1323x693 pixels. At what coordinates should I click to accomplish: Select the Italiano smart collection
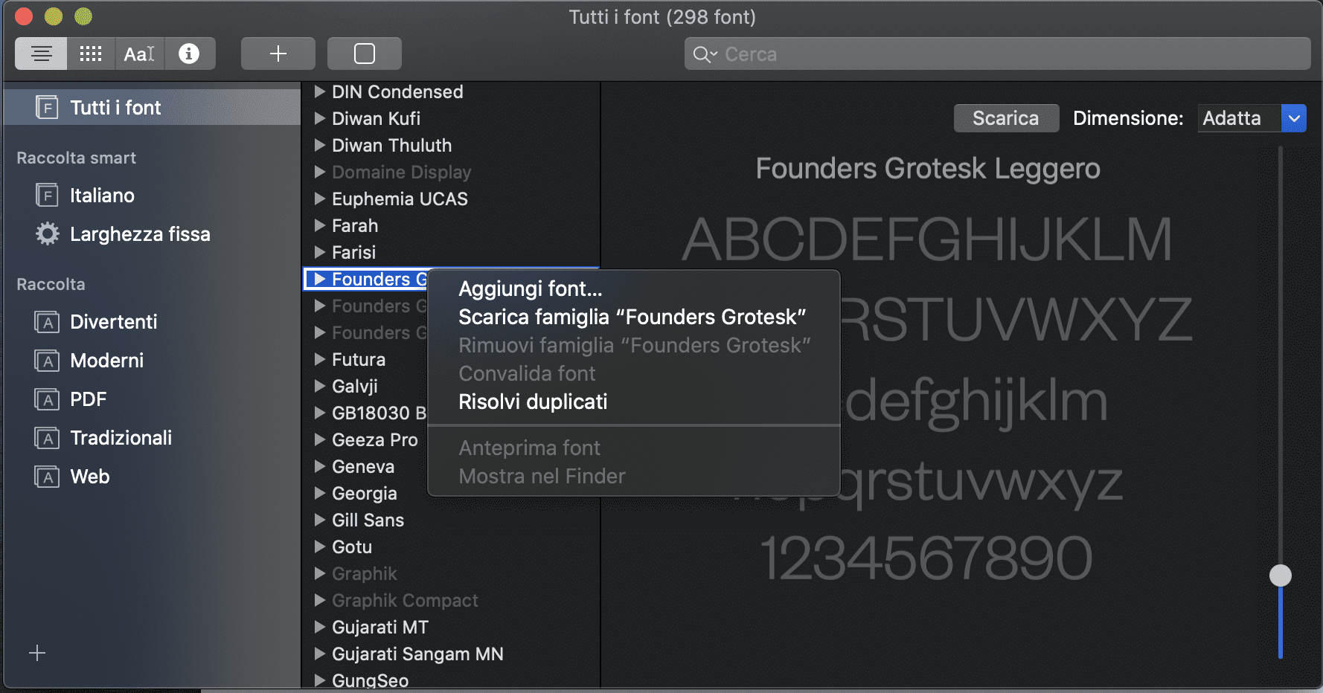[152, 196]
